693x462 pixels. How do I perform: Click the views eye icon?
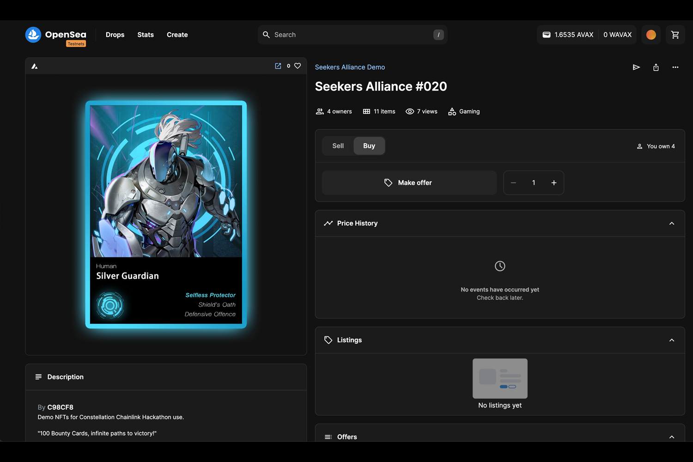(410, 111)
